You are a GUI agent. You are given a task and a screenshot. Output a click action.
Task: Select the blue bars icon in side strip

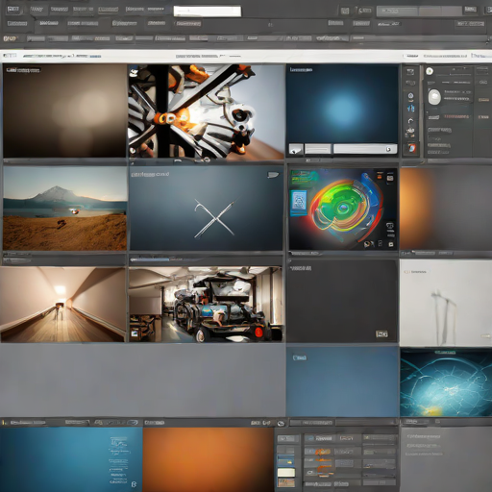(x=410, y=109)
